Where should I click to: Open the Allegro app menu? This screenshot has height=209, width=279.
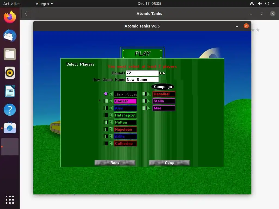click(x=44, y=4)
